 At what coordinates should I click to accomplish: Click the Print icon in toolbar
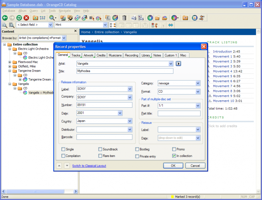[x=134, y=18]
